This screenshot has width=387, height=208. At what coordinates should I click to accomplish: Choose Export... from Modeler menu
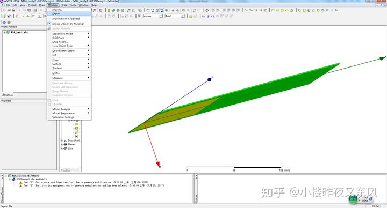point(69,13)
